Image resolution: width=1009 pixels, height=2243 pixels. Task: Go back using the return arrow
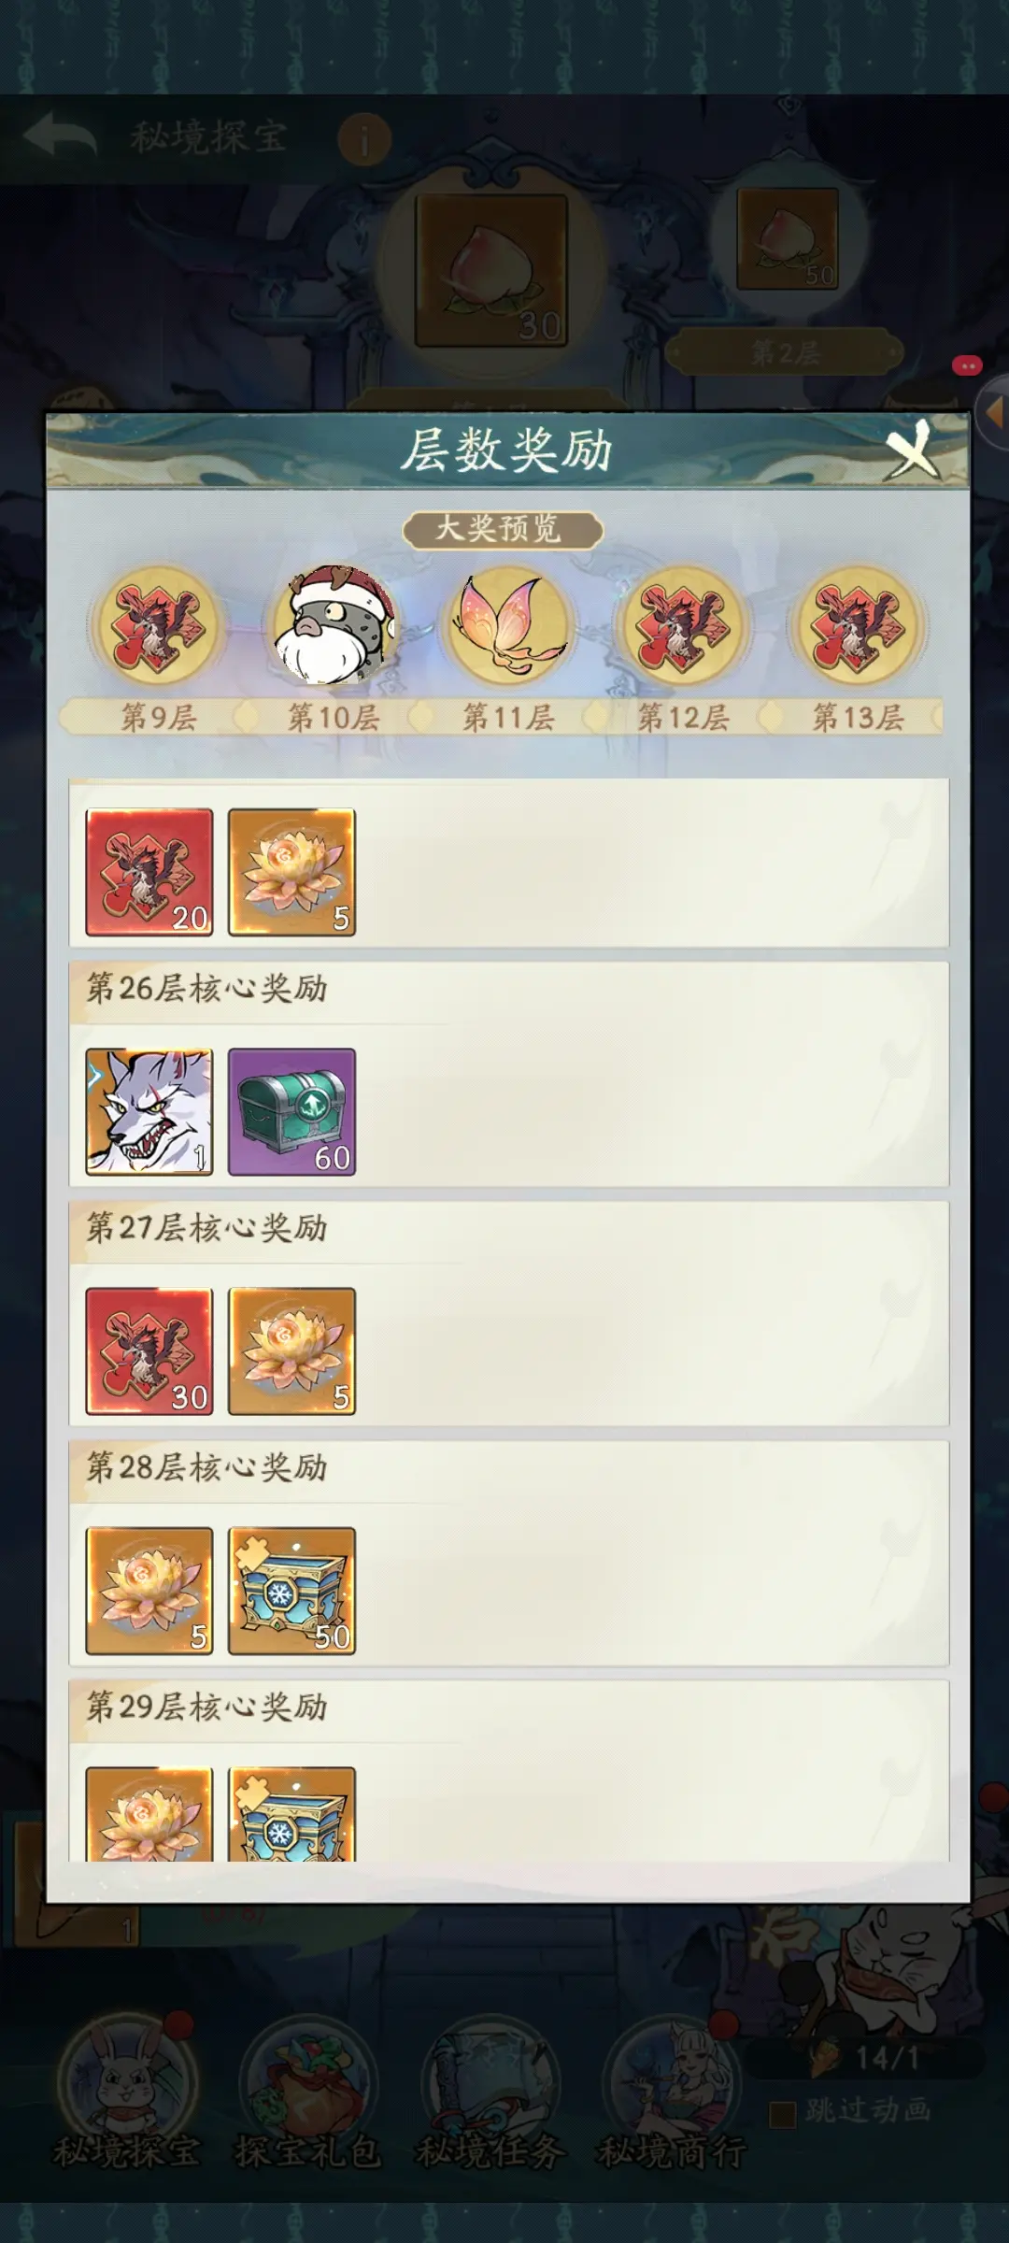click(x=60, y=136)
